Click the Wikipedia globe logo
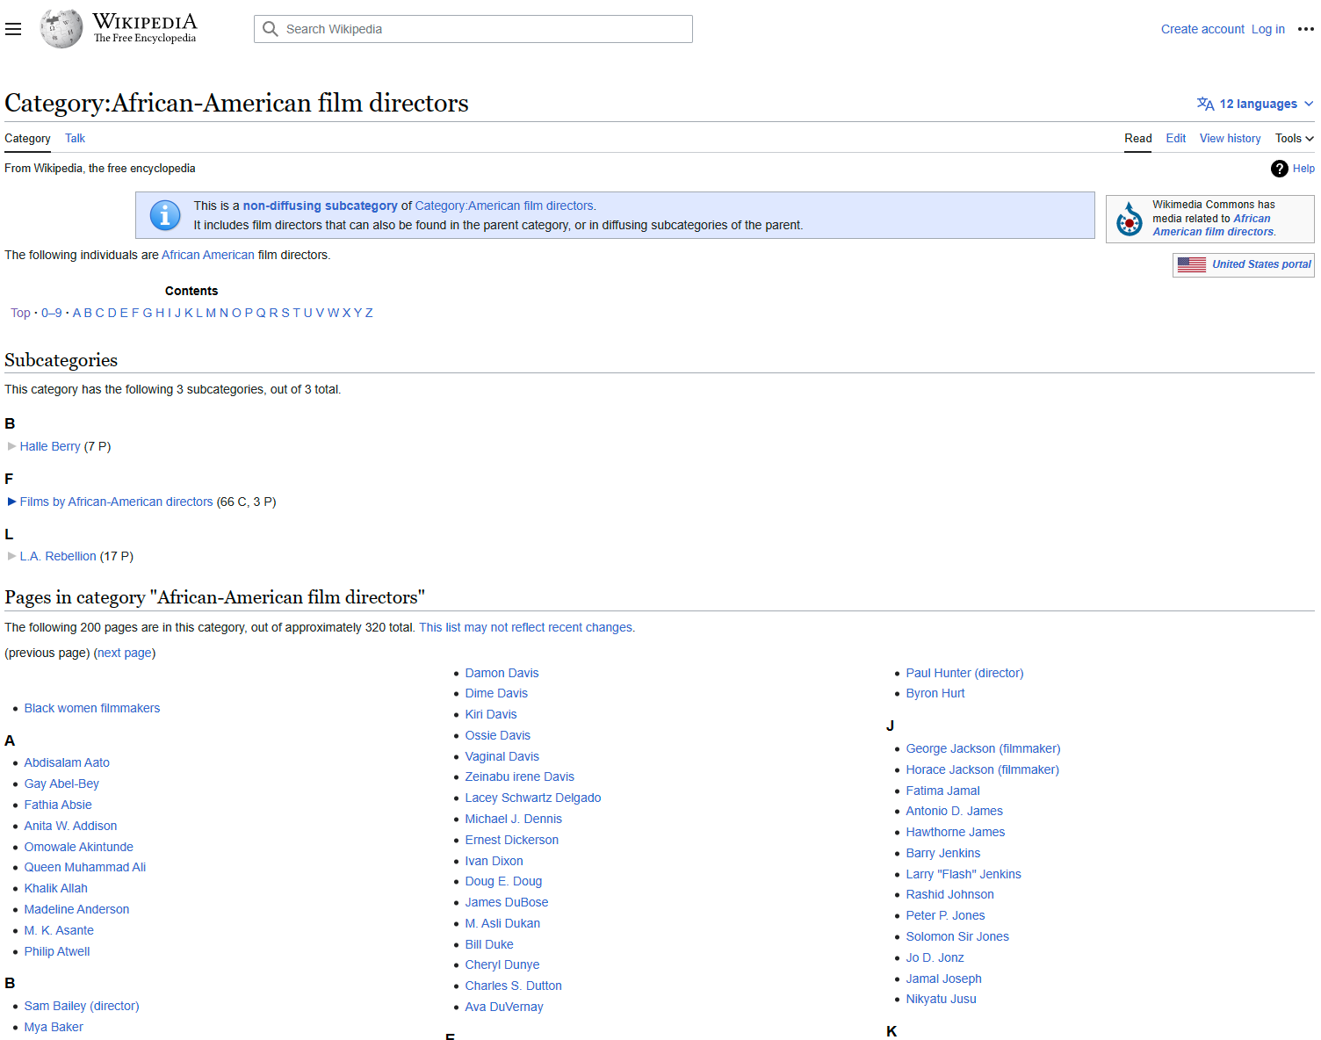This screenshot has width=1321, height=1040. tap(60, 28)
